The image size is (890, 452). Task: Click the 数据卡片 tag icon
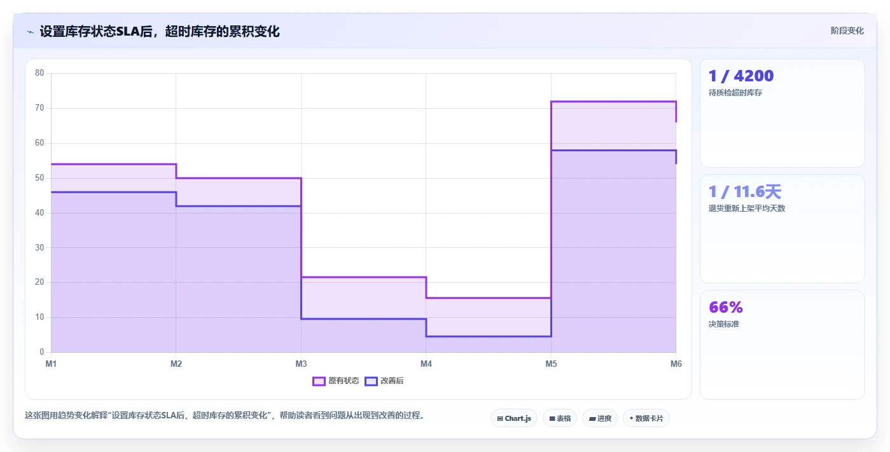(631, 418)
